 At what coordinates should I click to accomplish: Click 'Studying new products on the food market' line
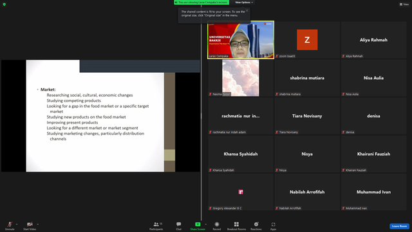point(86,117)
